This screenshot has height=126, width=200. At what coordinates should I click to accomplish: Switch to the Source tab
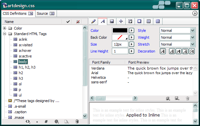[x=46, y=13]
